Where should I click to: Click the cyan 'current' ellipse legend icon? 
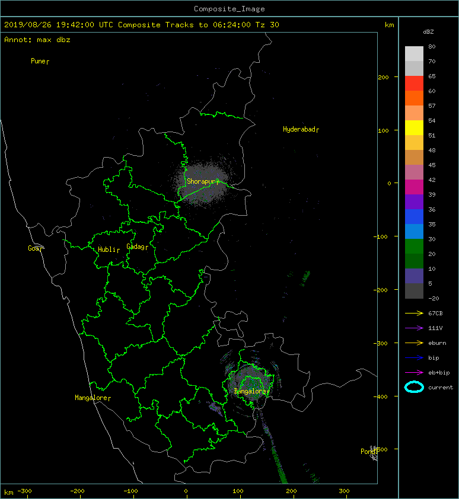[414, 387]
